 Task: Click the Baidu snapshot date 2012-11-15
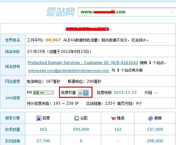(125, 93)
